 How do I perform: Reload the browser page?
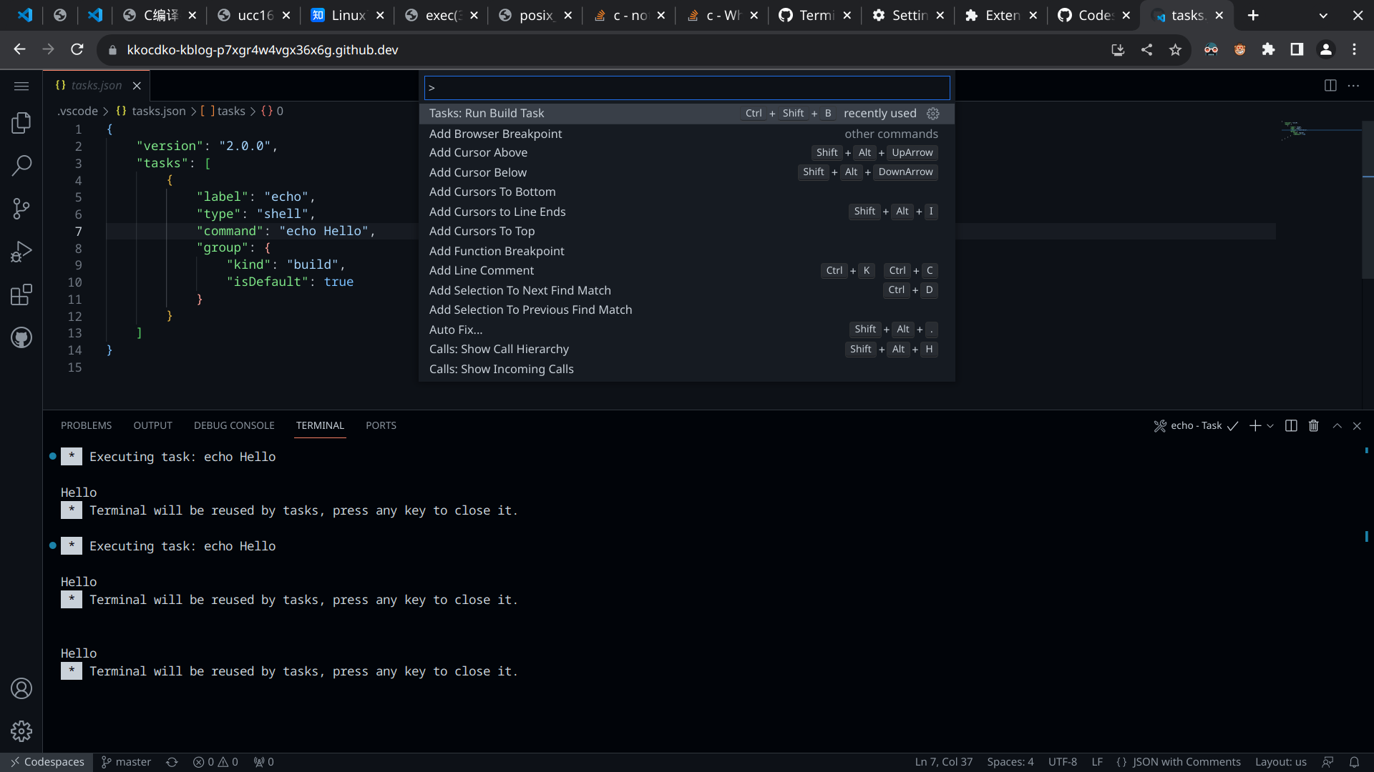pos(77,49)
